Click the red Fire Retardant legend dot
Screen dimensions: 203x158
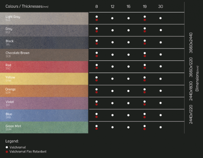click(7, 151)
